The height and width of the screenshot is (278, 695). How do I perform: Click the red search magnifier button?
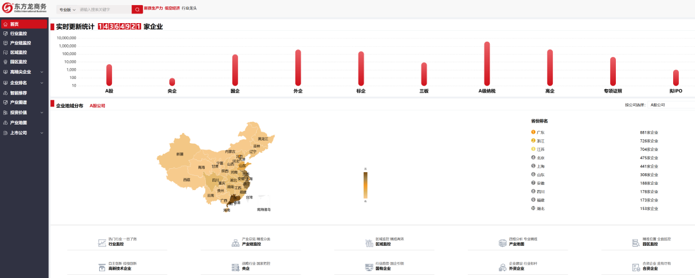click(x=137, y=10)
